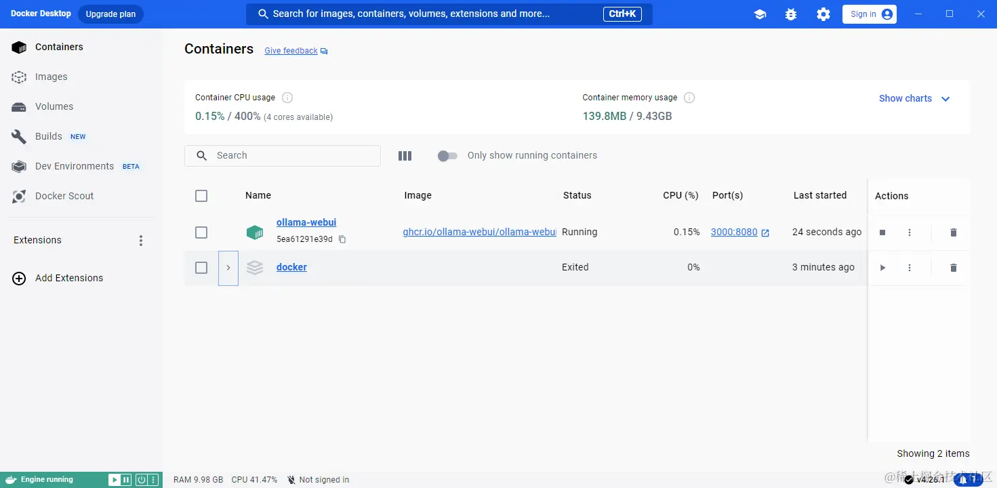The height and width of the screenshot is (488, 997).
Task: Select all containers with header checkbox
Action: coord(201,196)
